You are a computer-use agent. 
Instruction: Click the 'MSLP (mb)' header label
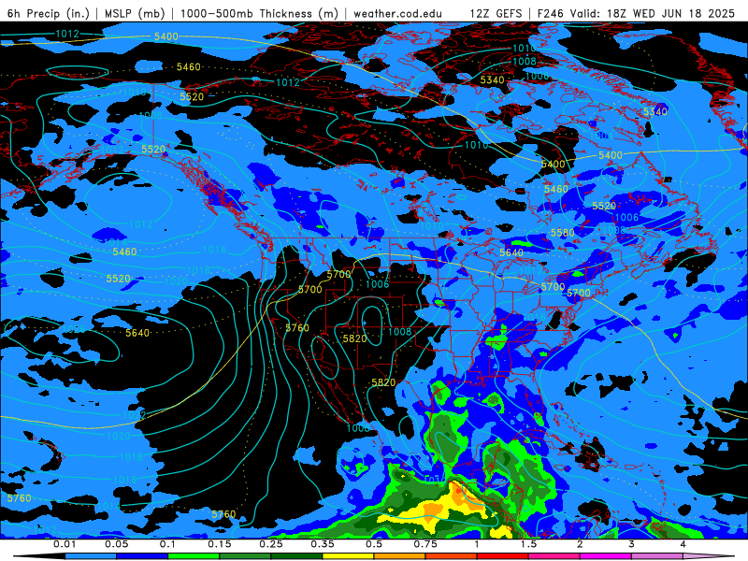[x=135, y=13]
